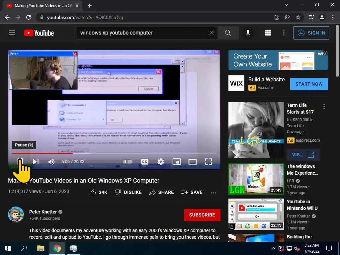
Task: Click the SIGN IN button
Action: click(x=311, y=33)
